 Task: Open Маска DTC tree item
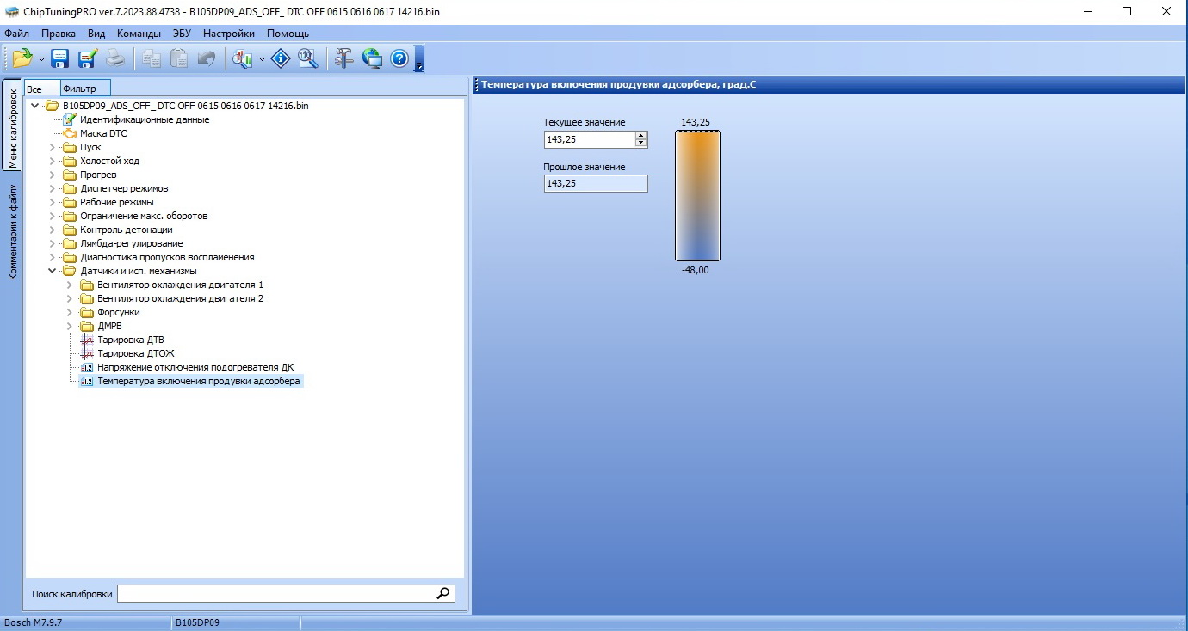tap(103, 133)
